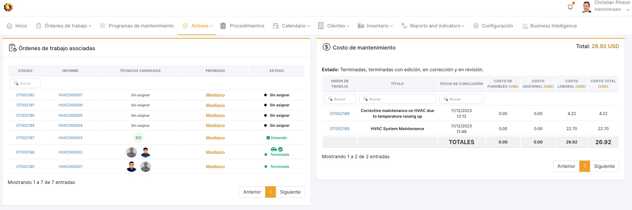Expand the Activos dropdown menu
632x210 pixels.
(x=211, y=26)
